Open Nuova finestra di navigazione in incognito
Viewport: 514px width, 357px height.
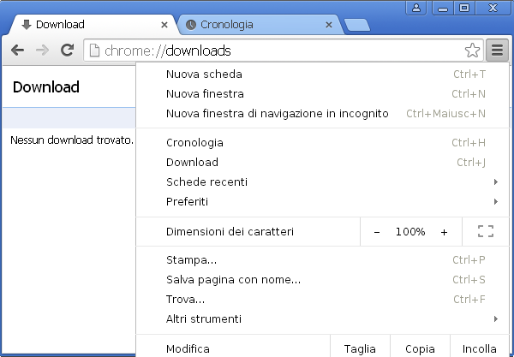point(323,114)
